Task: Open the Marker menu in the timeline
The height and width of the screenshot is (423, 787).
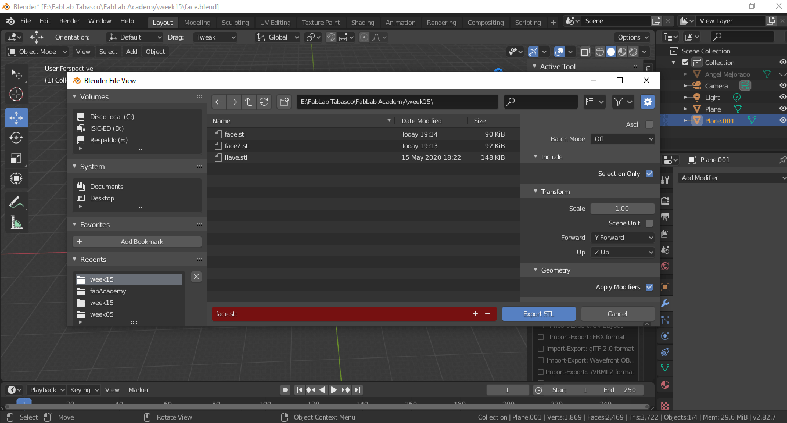Action: 139,390
